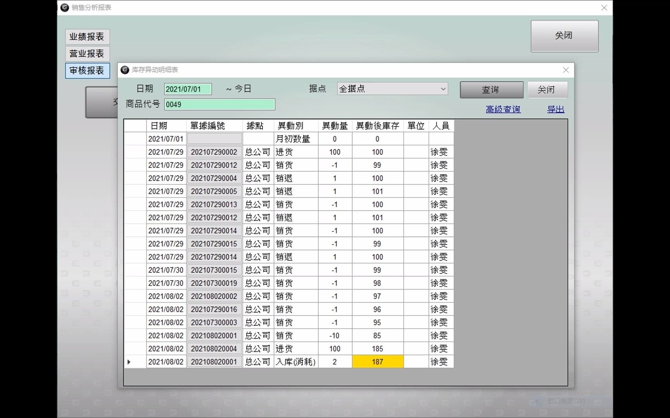
Task: Switch to the 业绩报表 tab
Action: click(x=87, y=37)
